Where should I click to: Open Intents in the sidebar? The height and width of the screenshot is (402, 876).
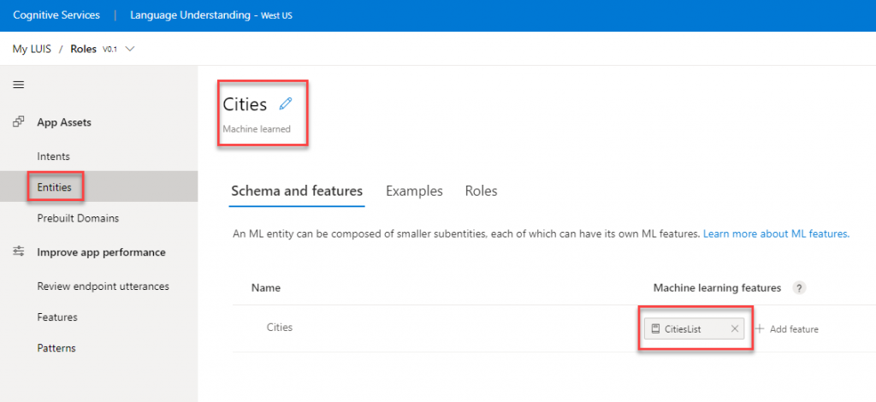[53, 157]
